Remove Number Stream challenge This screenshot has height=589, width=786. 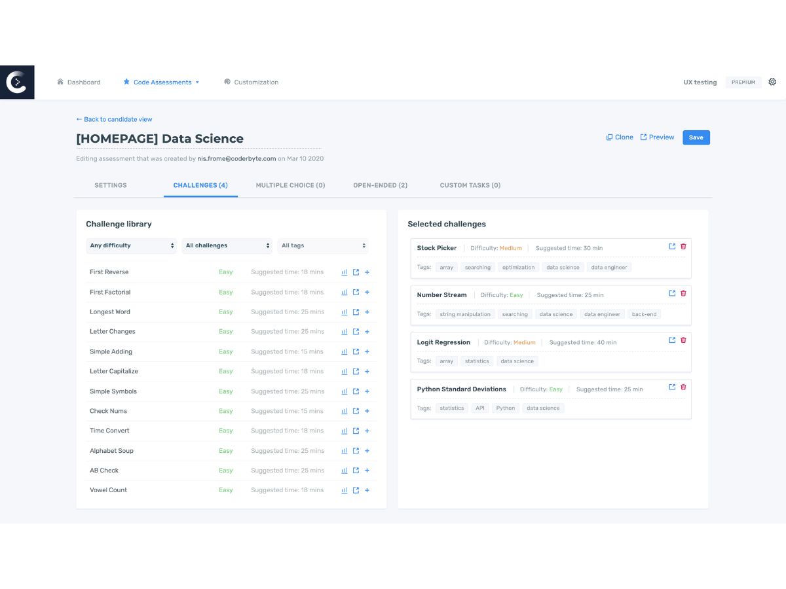coord(683,293)
